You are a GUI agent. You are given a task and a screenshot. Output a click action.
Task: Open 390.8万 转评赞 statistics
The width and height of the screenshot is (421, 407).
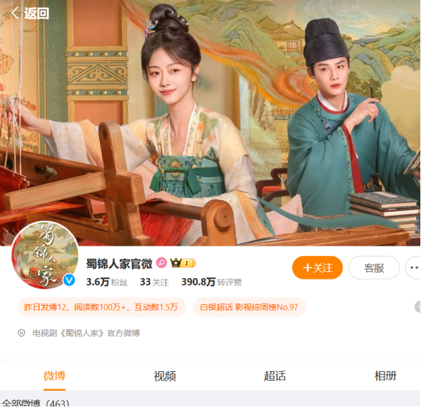point(212,282)
